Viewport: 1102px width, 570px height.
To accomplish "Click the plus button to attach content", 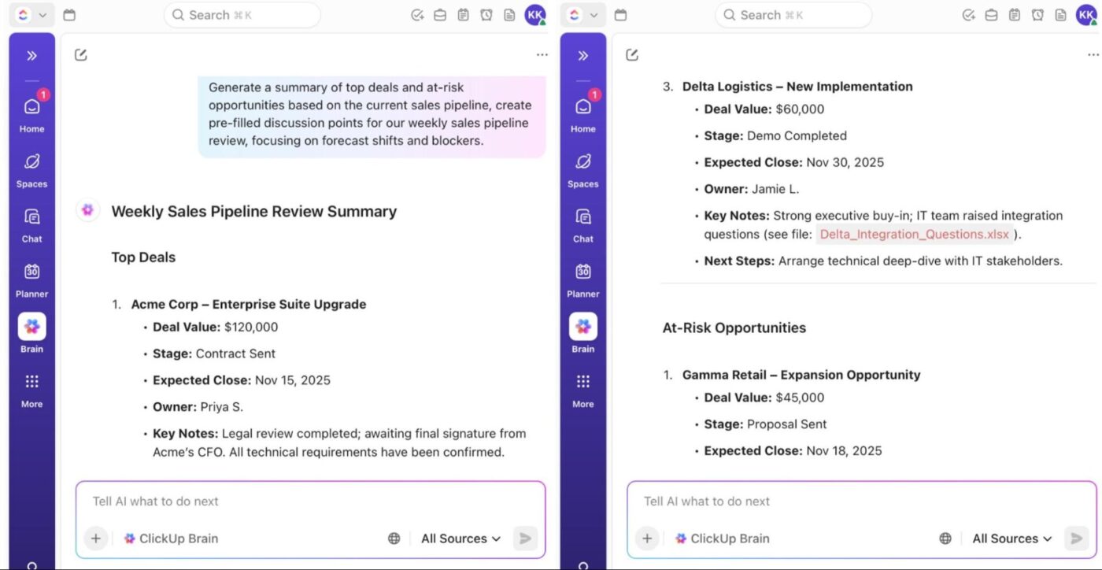I will [95, 539].
